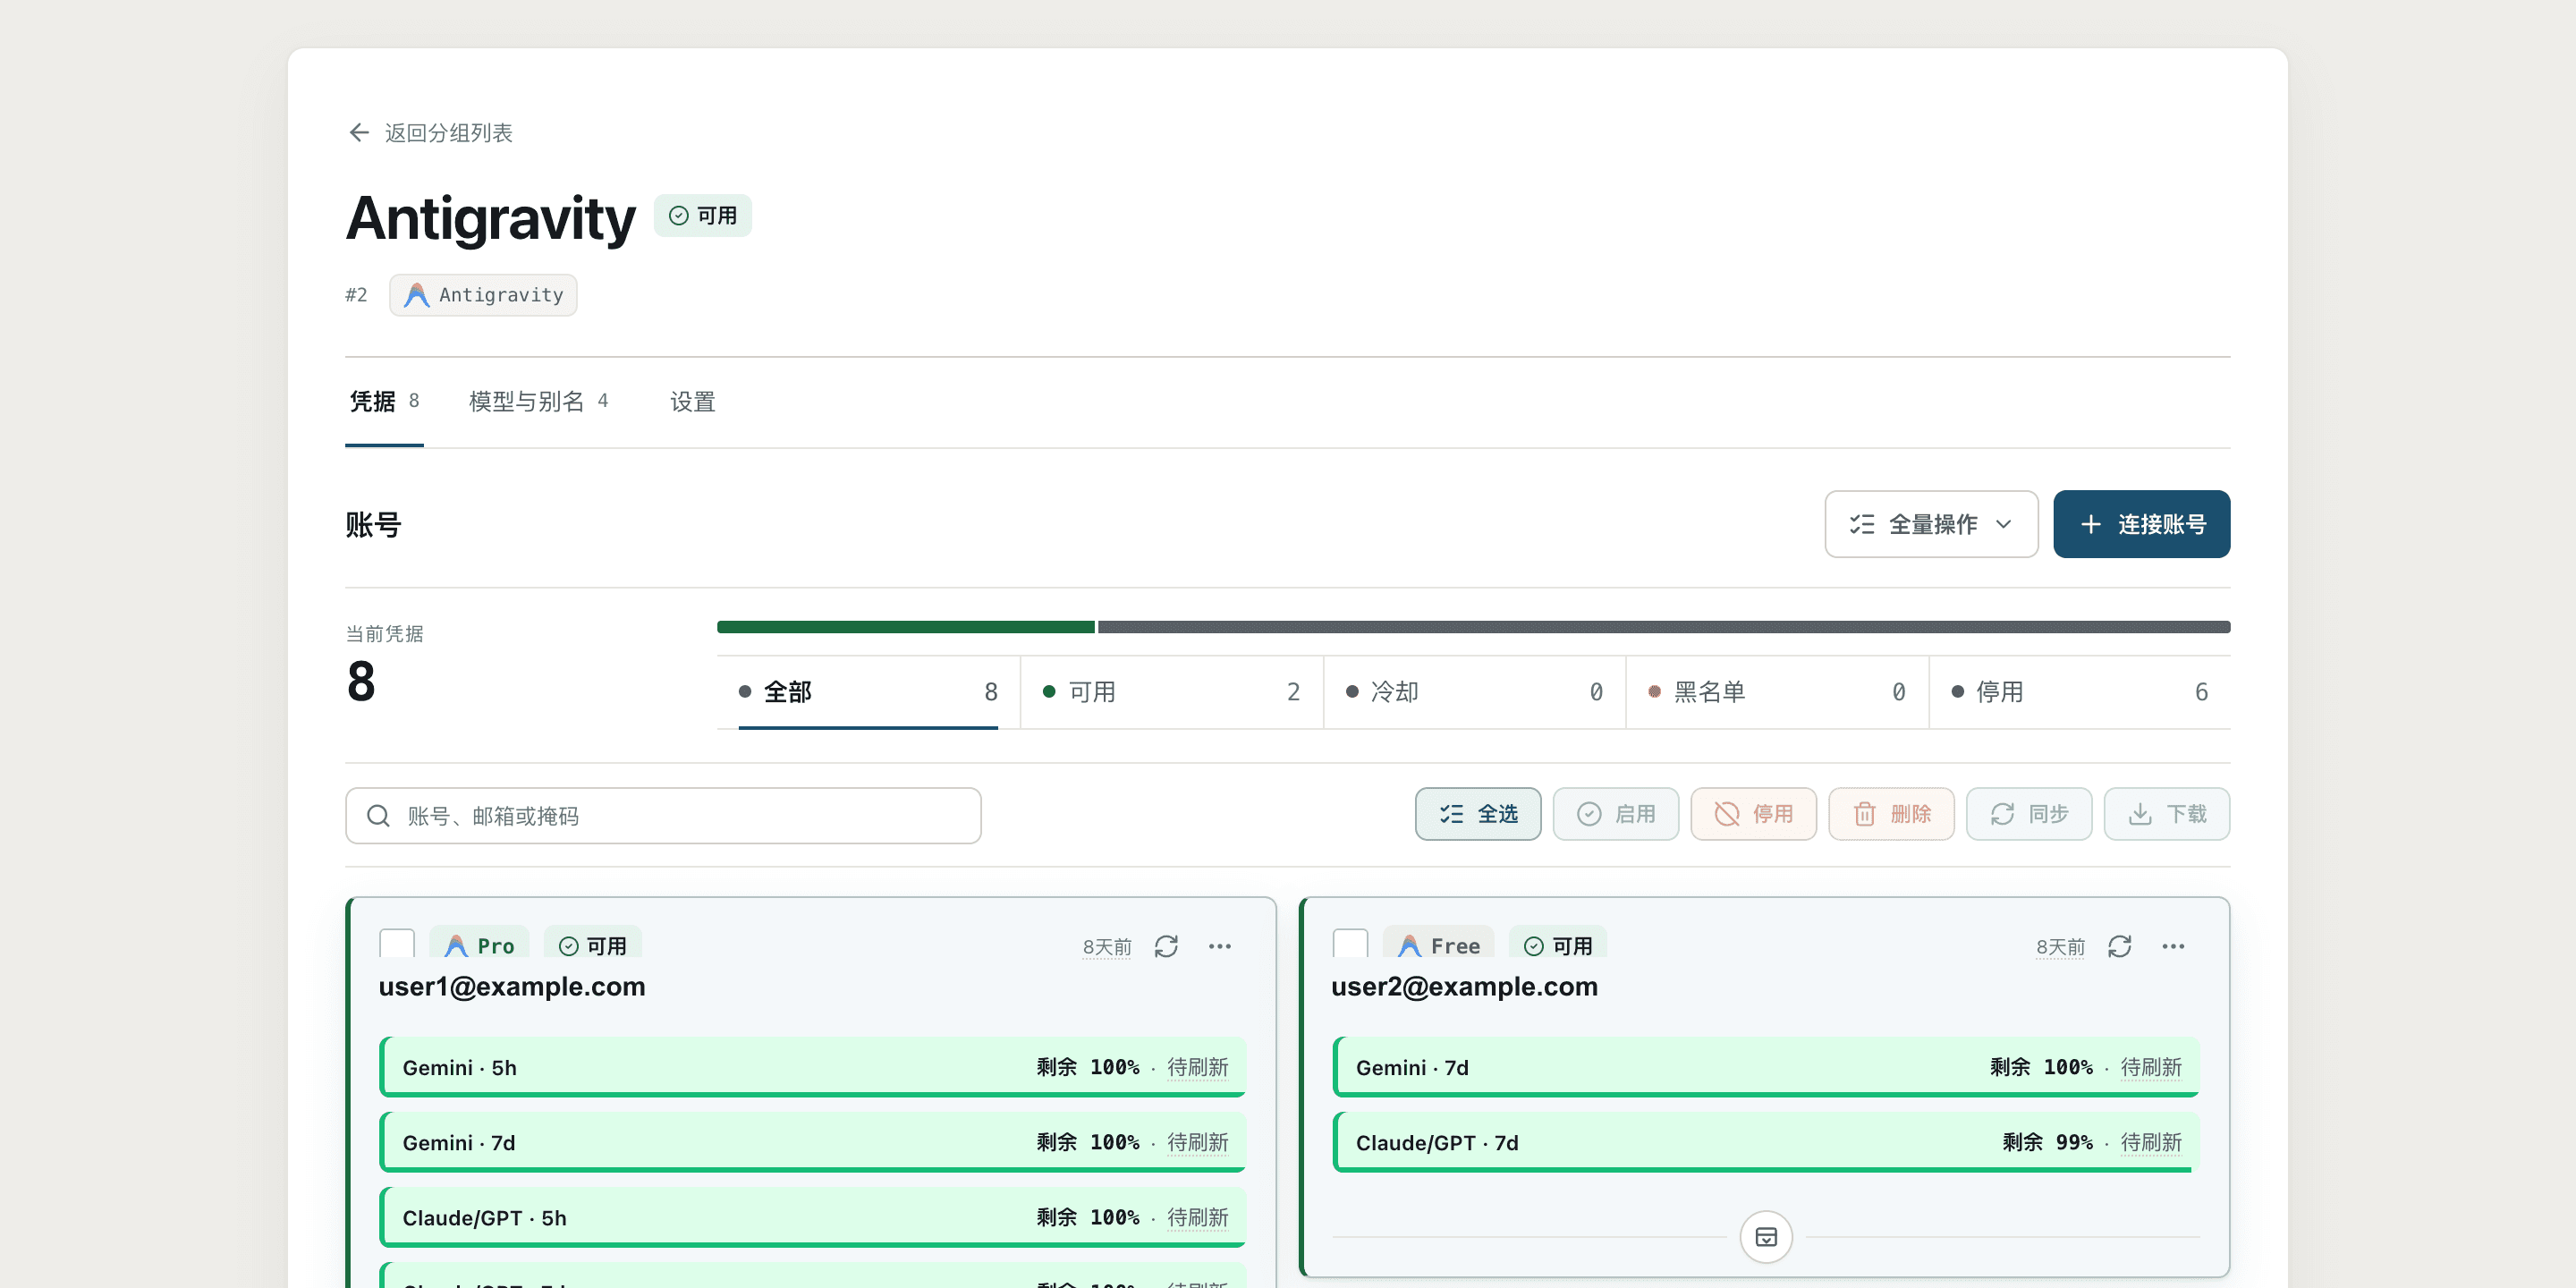The image size is (2576, 1288).
Task: Click the user2@example.com email
Action: [x=1464, y=987]
